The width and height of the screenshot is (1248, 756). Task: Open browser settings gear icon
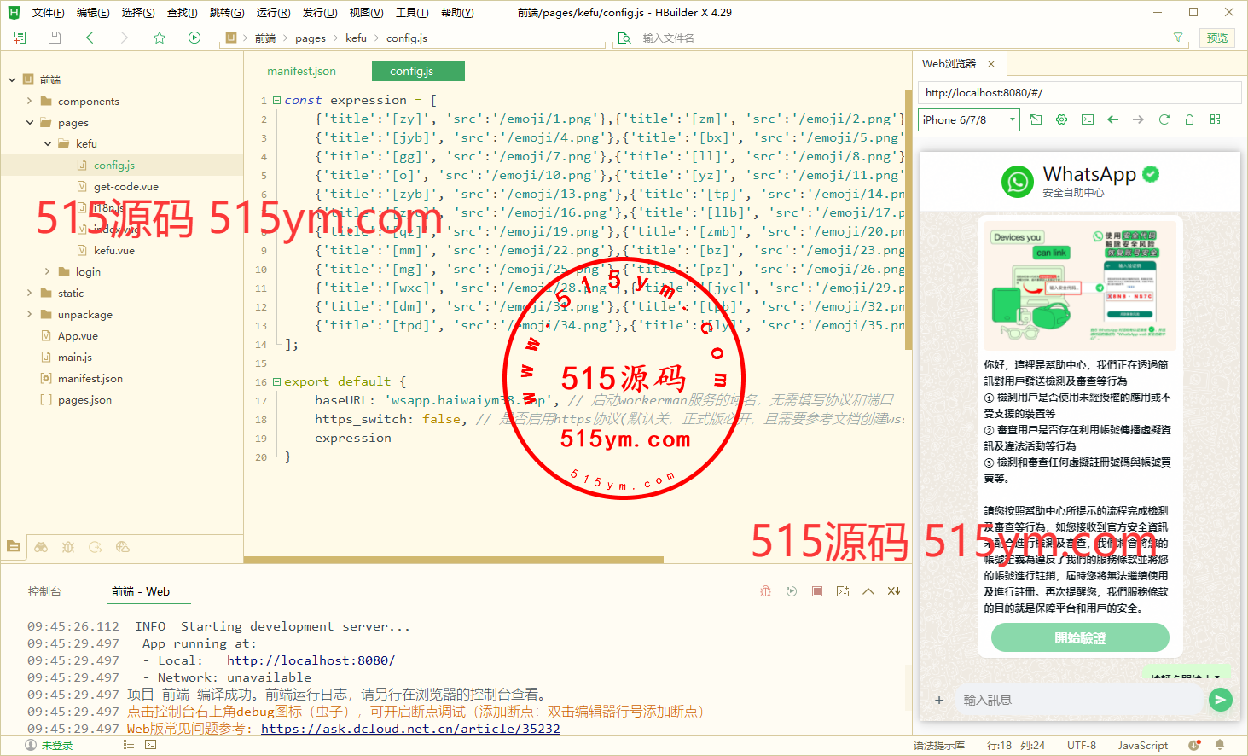(x=1061, y=119)
